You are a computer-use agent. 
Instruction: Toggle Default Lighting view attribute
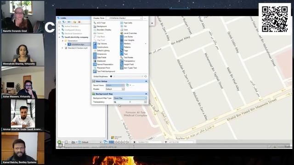coord(102,50)
